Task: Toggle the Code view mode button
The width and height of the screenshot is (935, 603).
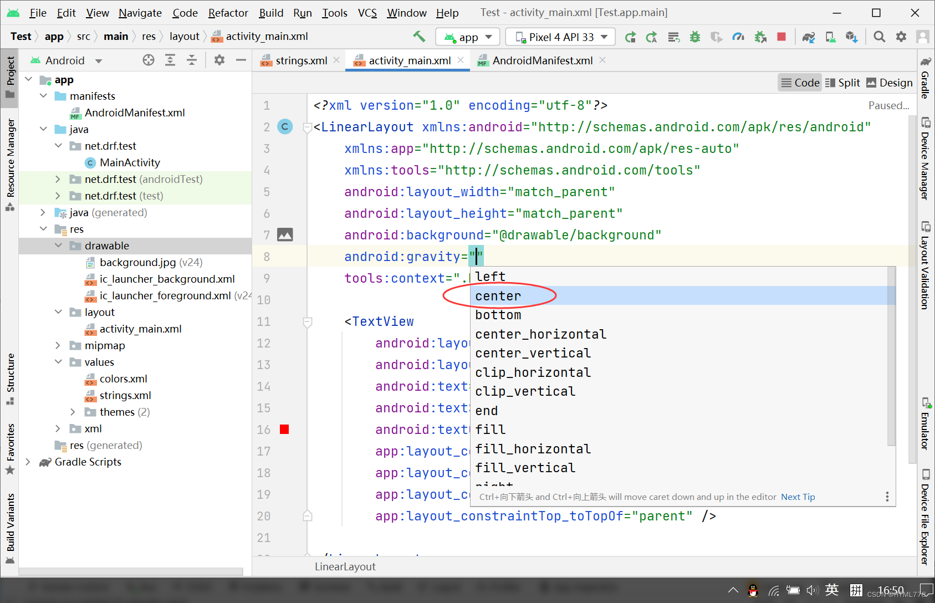Action: [800, 83]
